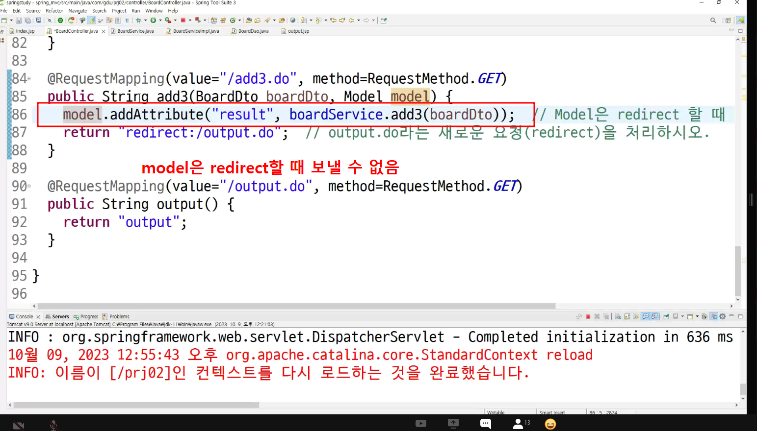Open the Navigate menu
757x431 pixels.
pos(78,10)
